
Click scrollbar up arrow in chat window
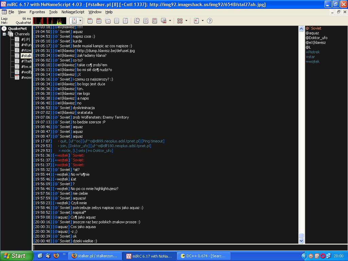coord(301,29)
